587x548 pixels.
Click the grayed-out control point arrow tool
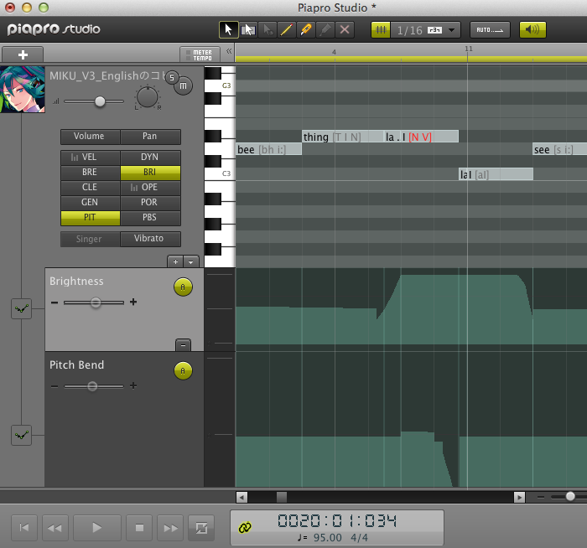click(x=268, y=30)
